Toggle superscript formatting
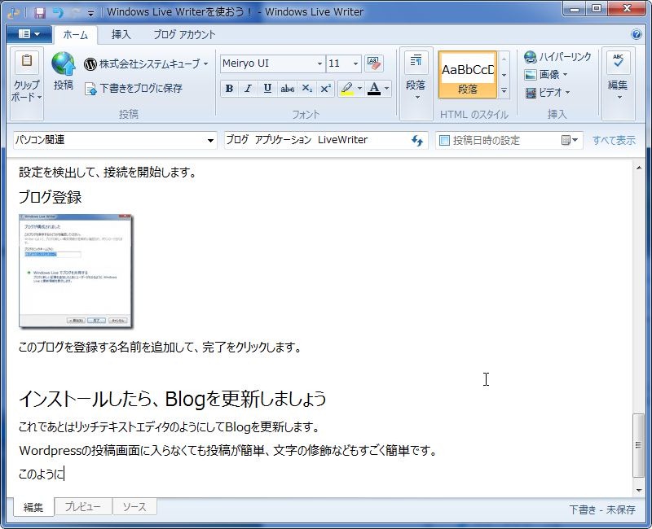This screenshot has width=652, height=529. point(325,89)
